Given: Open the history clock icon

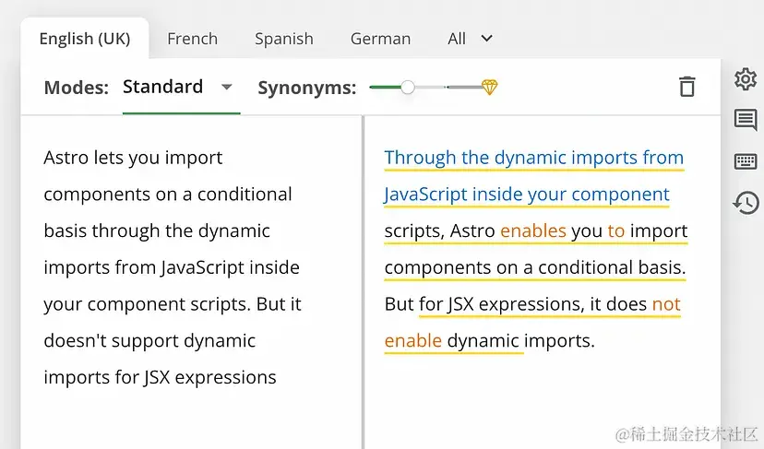Looking at the screenshot, I should 745,202.
